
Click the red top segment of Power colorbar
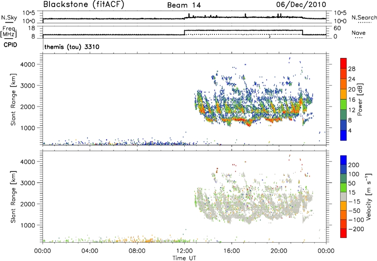tap(344, 63)
